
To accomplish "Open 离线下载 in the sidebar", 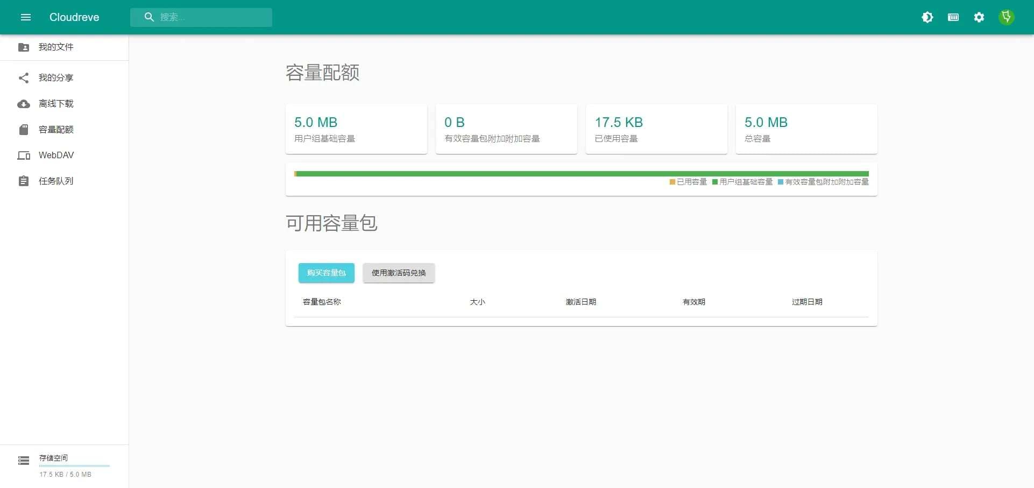I will pos(64,104).
